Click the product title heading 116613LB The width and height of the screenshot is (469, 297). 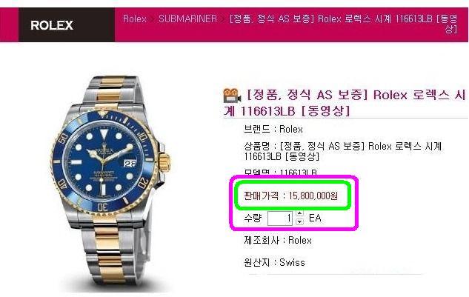coord(345,103)
